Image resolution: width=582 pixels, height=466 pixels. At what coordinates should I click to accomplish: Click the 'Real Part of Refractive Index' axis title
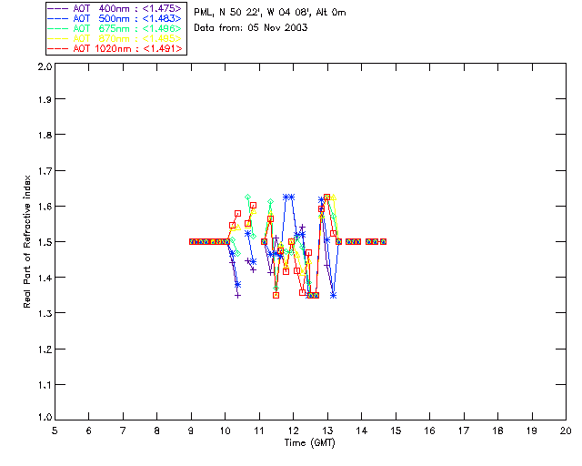click(x=26, y=241)
